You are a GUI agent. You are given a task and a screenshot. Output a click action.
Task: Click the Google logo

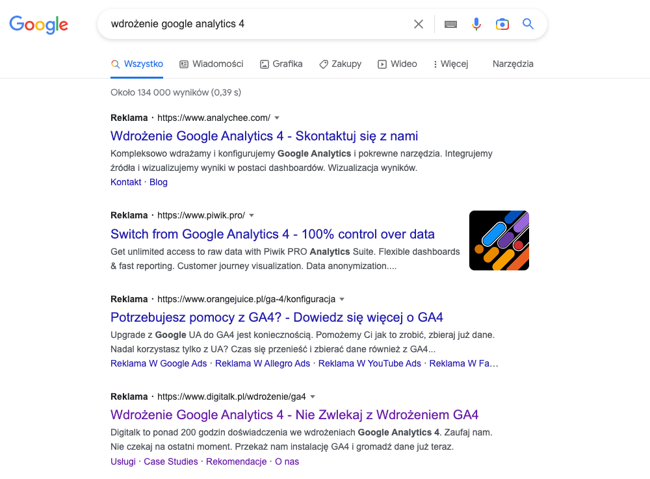pyautogui.click(x=38, y=25)
